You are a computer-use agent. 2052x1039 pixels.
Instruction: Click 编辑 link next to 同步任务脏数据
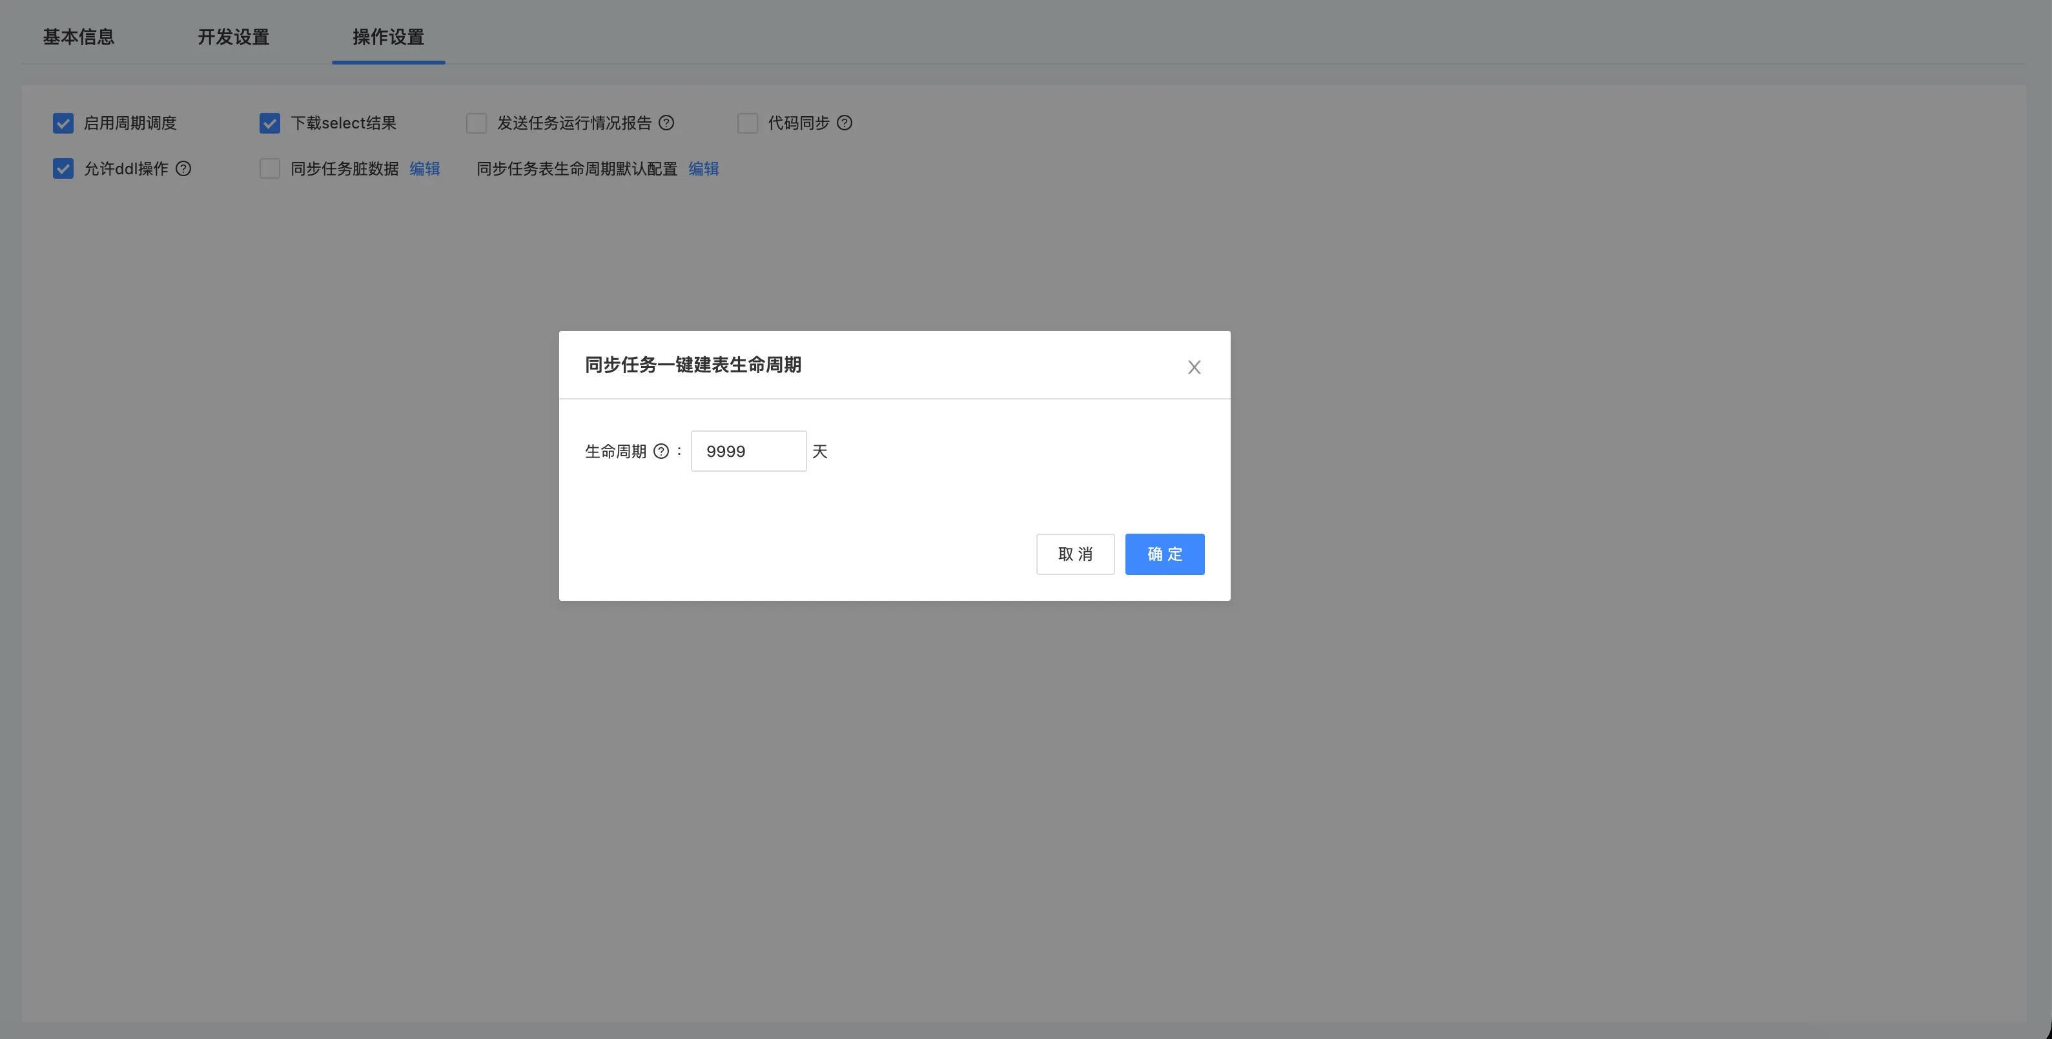tap(425, 169)
